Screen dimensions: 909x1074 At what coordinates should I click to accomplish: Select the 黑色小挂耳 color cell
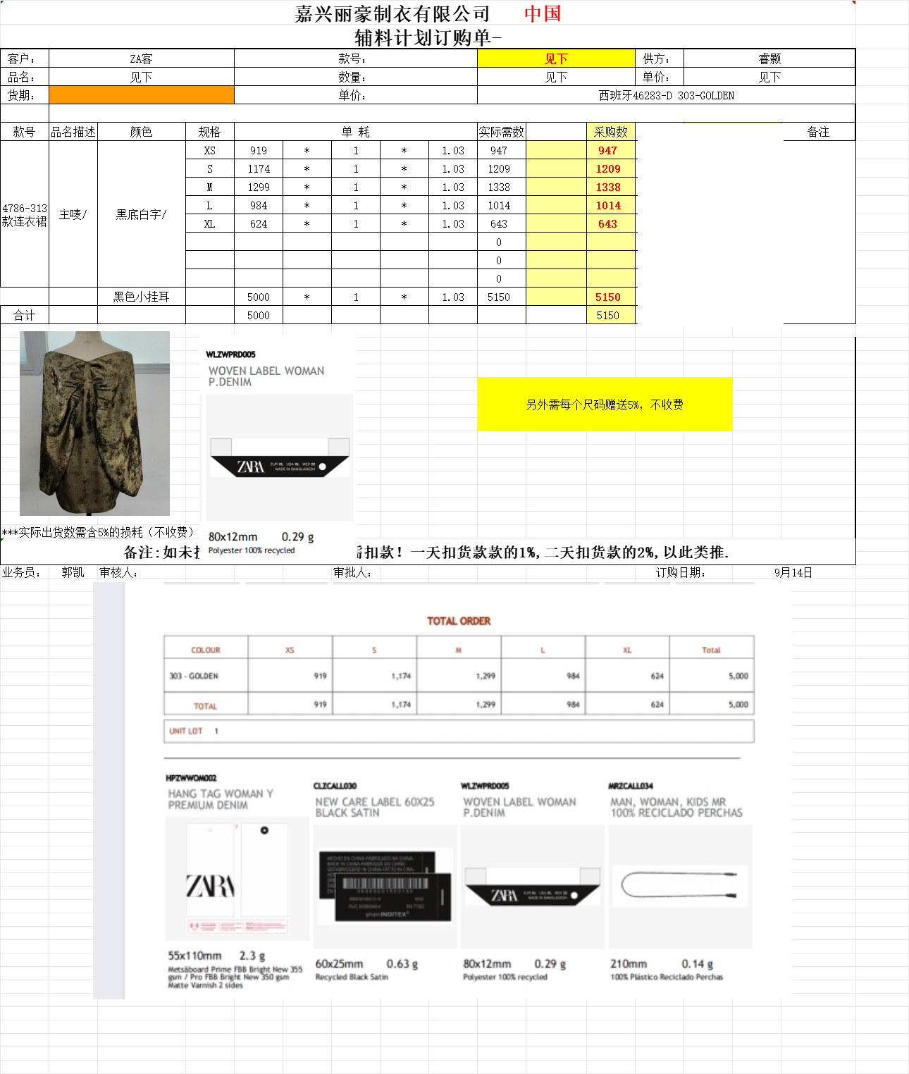pos(141,297)
